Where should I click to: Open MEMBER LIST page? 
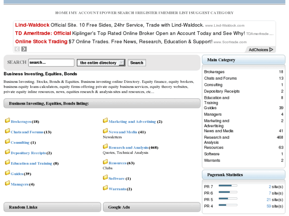pyautogui.click(x=174, y=13)
